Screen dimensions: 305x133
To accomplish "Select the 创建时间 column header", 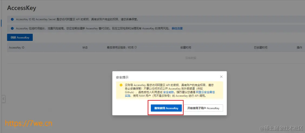I will (185, 48).
